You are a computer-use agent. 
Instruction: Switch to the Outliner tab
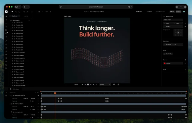15,16
